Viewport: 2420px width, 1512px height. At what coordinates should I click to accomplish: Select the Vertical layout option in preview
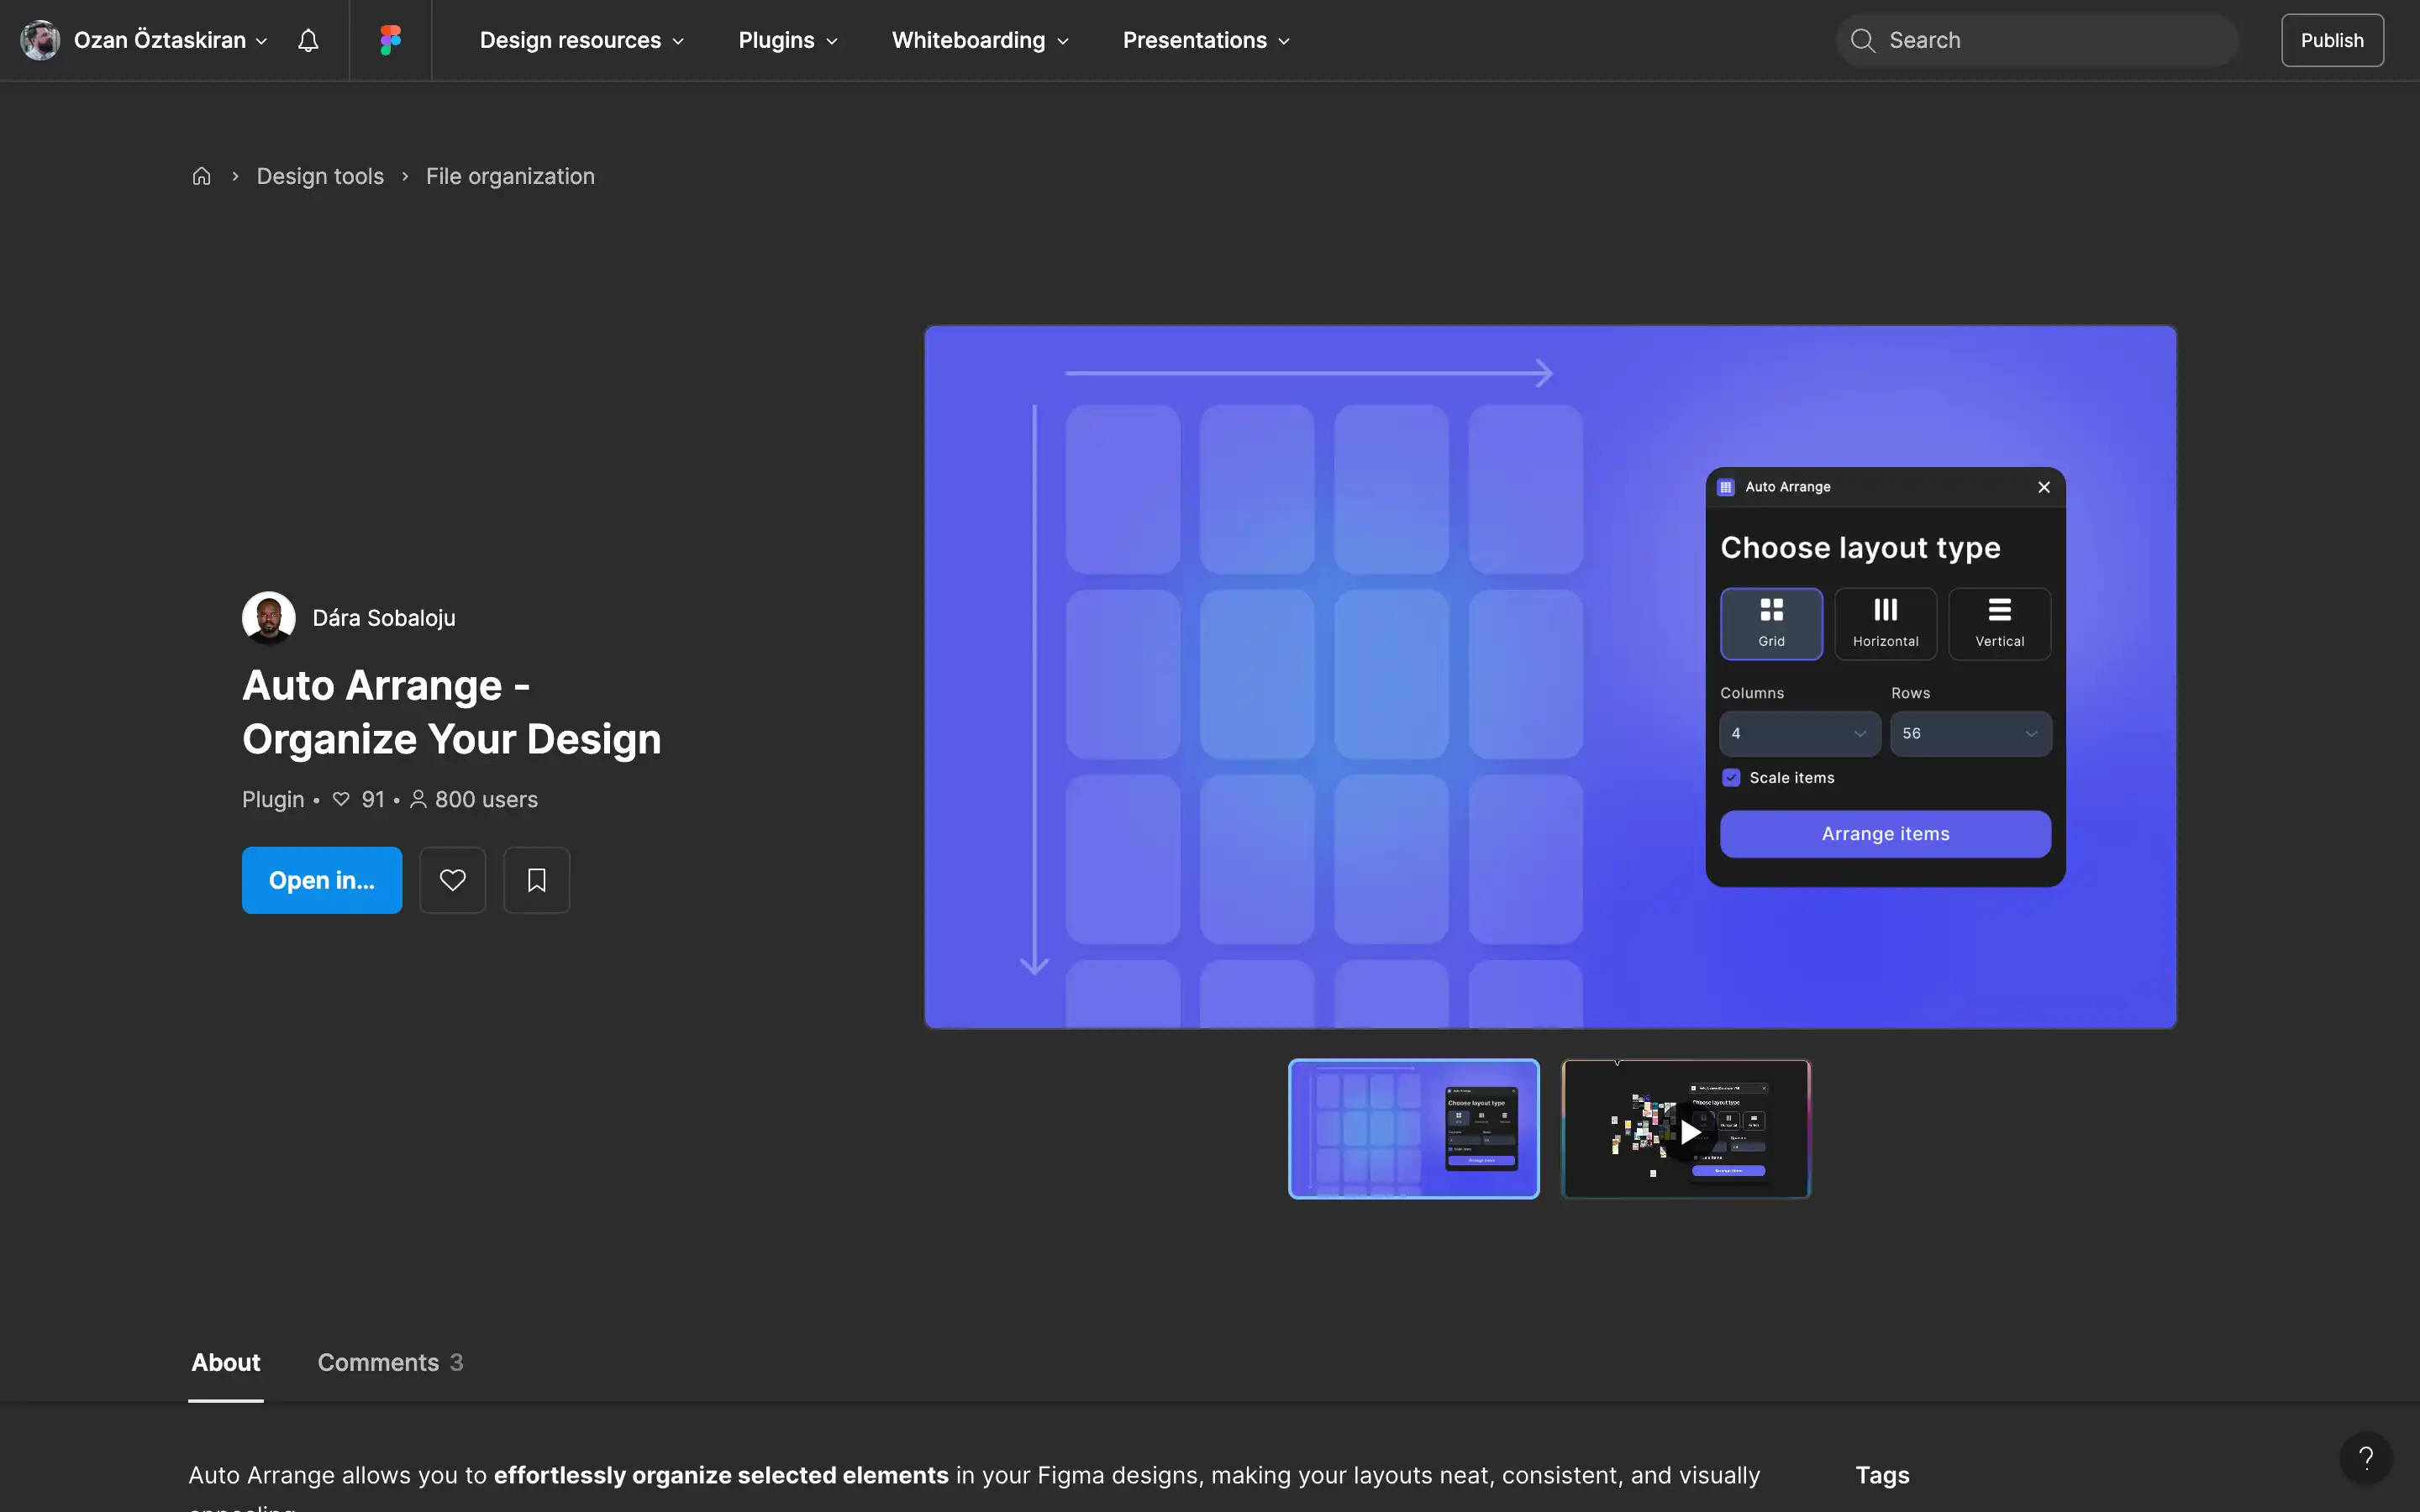(1999, 623)
